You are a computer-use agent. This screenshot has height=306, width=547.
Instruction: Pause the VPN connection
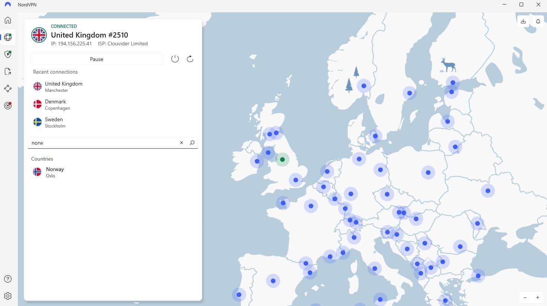[x=97, y=59]
